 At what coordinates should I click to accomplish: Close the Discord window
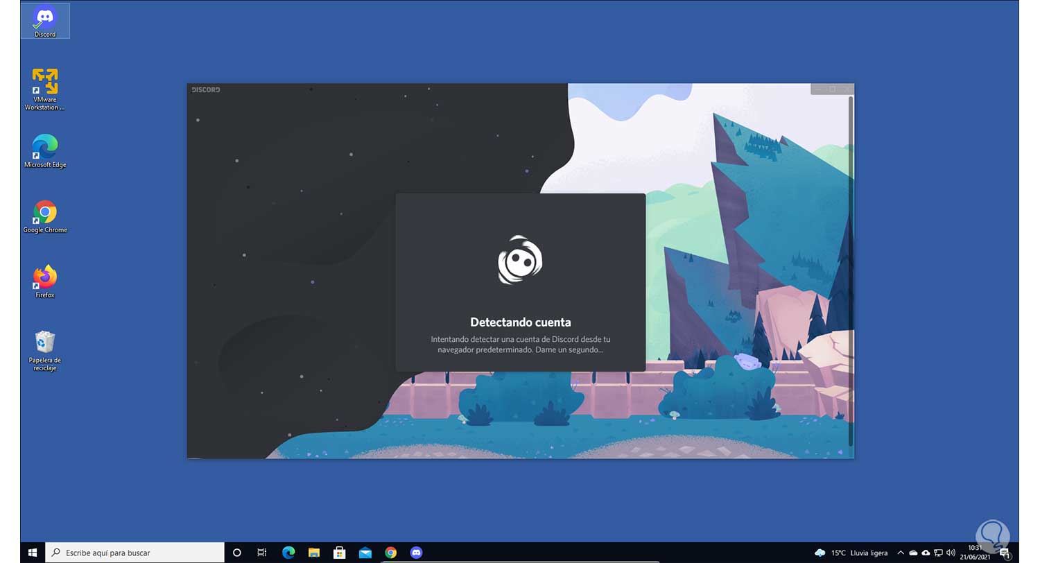[847, 89]
